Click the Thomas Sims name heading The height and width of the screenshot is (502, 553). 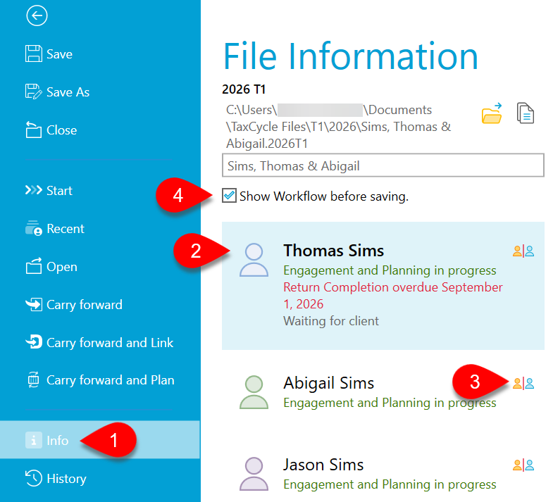[334, 251]
